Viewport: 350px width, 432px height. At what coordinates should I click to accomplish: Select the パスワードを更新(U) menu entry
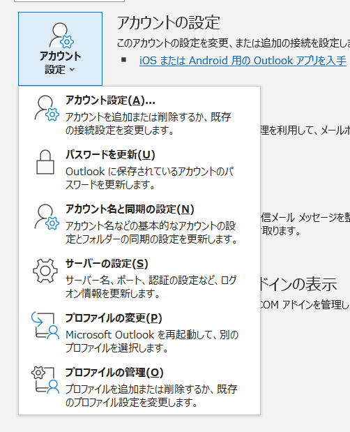pyautogui.click(x=139, y=168)
